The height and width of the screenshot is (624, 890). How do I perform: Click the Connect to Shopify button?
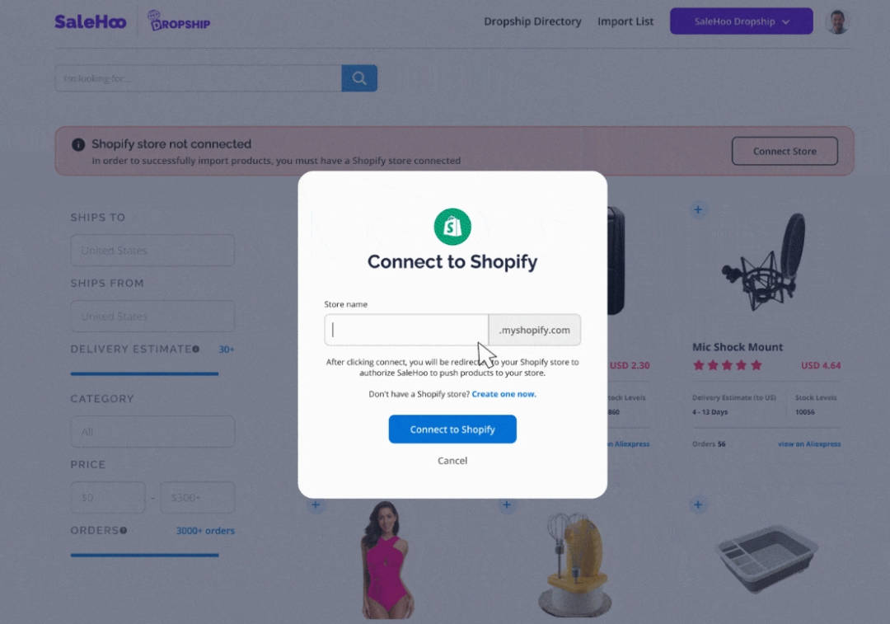[452, 429]
